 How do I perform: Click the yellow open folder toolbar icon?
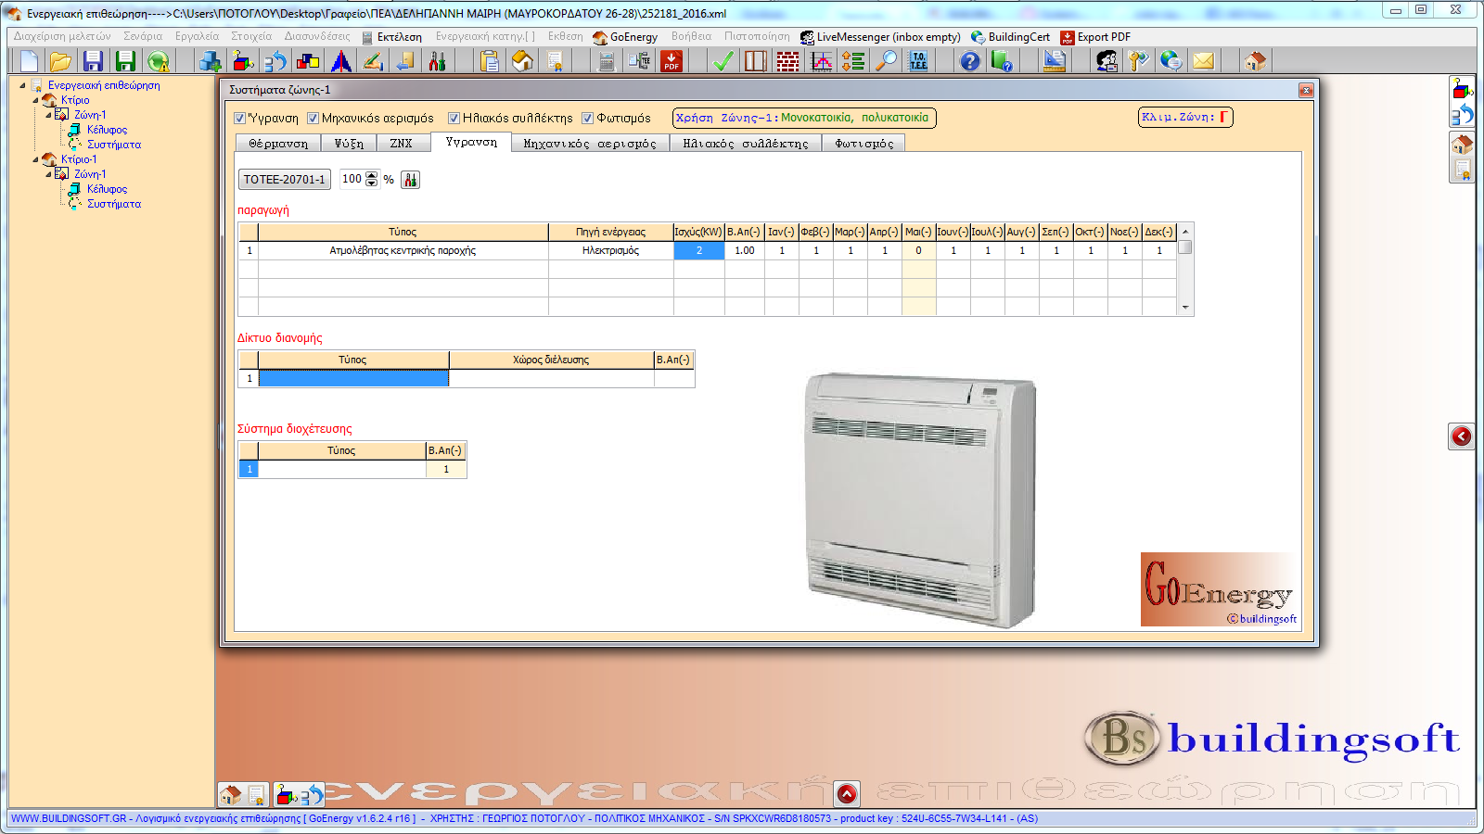(x=60, y=61)
